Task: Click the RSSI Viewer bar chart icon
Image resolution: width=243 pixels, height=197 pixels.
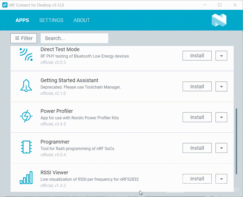Action: (x=26, y=178)
